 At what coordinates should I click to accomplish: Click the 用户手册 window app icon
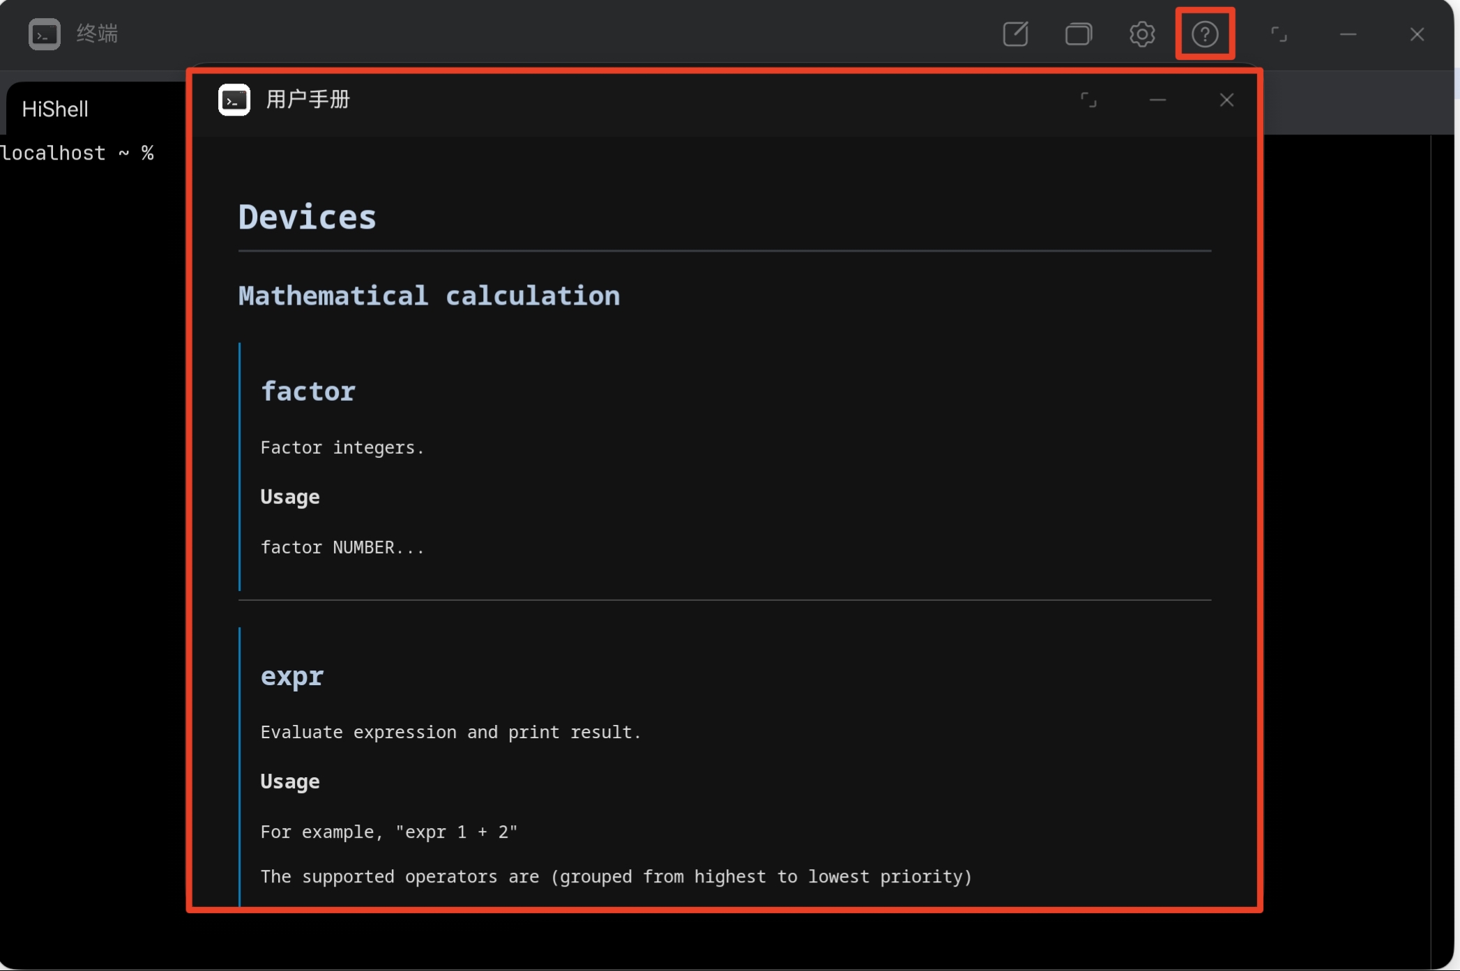point(234,100)
